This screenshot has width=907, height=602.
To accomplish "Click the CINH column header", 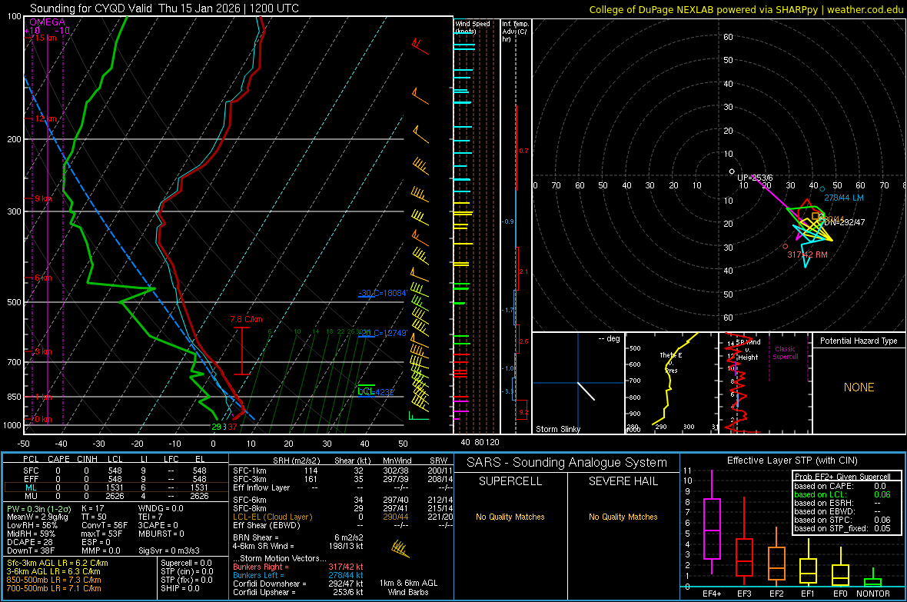I will [87, 459].
